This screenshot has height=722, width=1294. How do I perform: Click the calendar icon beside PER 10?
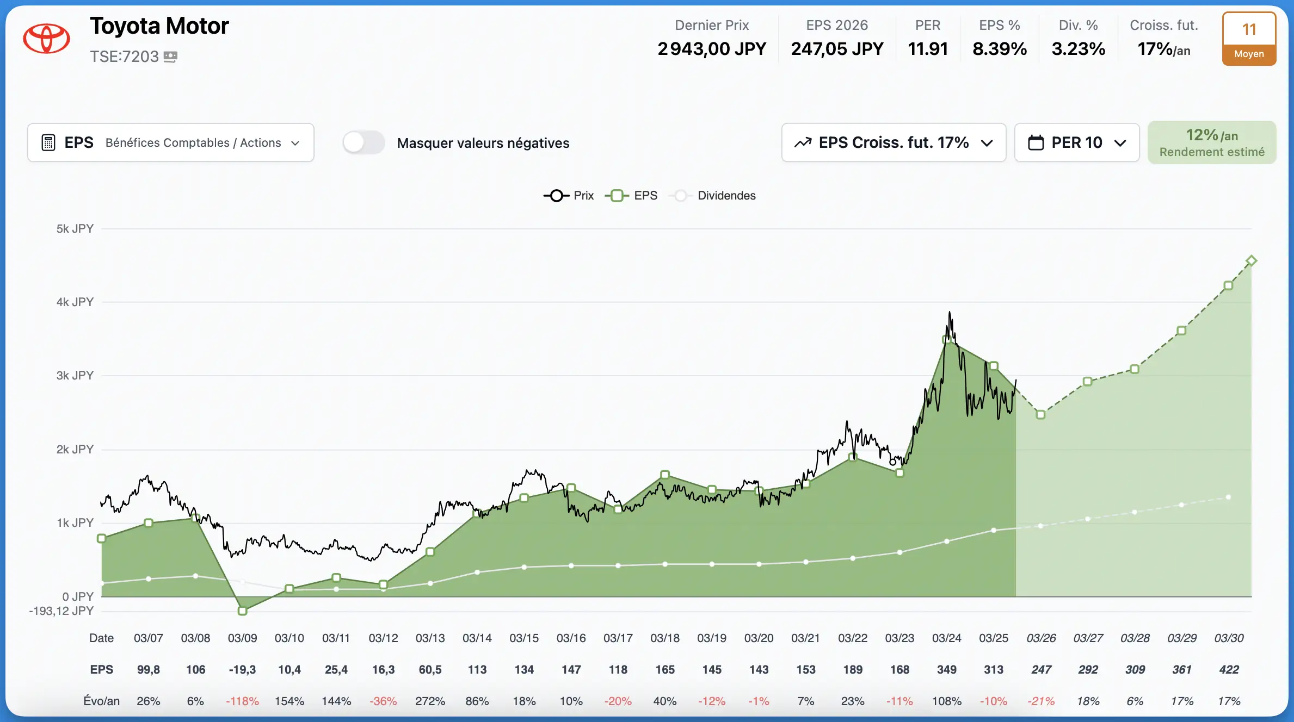tap(1036, 142)
